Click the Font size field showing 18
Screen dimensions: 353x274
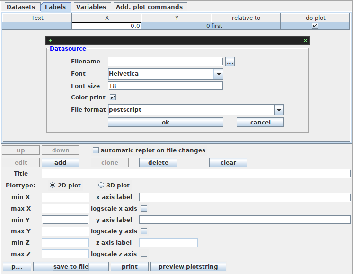click(165, 86)
